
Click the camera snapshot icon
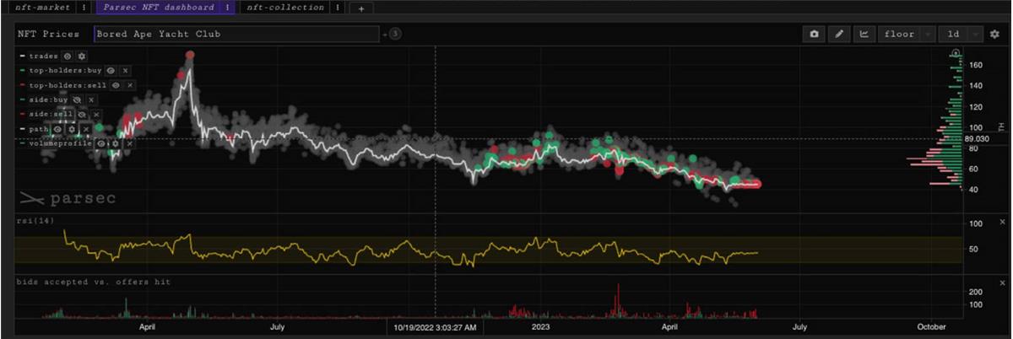pyautogui.click(x=814, y=35)
